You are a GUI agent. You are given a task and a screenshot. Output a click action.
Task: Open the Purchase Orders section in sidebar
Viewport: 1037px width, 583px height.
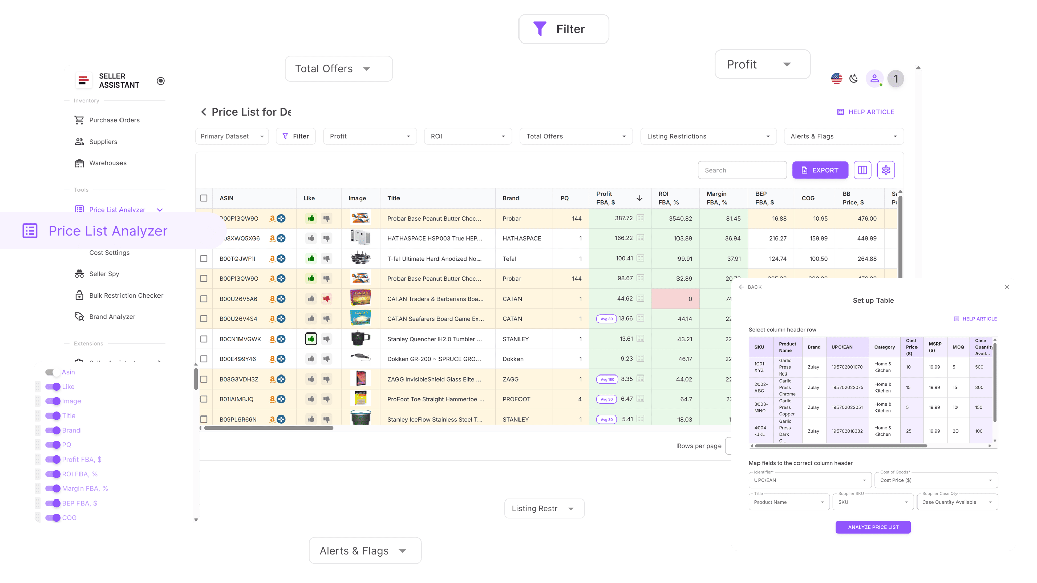tap(114, 120)
